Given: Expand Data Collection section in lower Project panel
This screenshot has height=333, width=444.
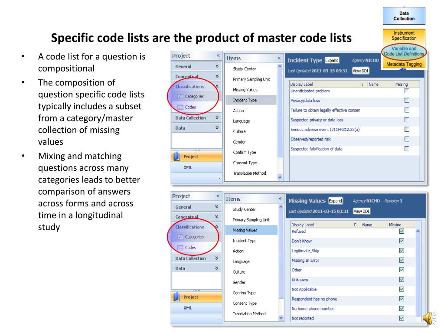Looking at the screenshot, I should [x=217, y=258].
